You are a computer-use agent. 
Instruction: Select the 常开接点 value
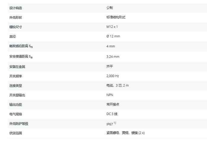click(113, 105)
